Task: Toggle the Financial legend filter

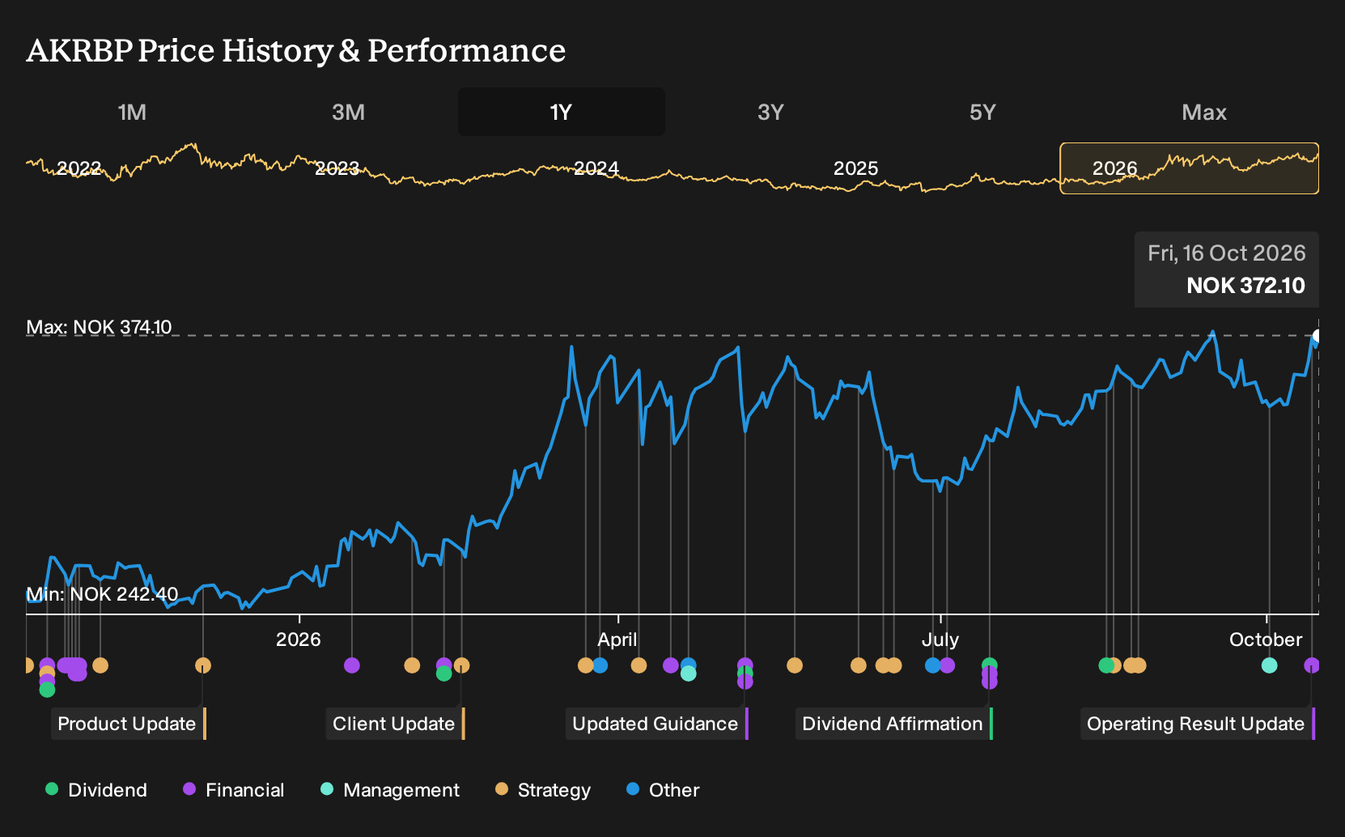Action: [x=234, y=790]
